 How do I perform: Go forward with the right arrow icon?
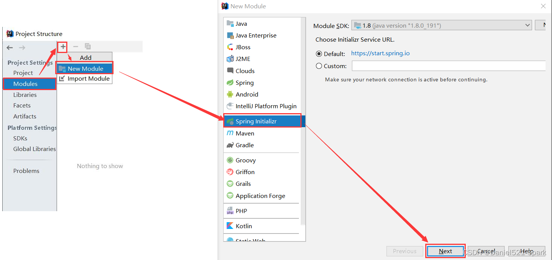coord(22,48)
